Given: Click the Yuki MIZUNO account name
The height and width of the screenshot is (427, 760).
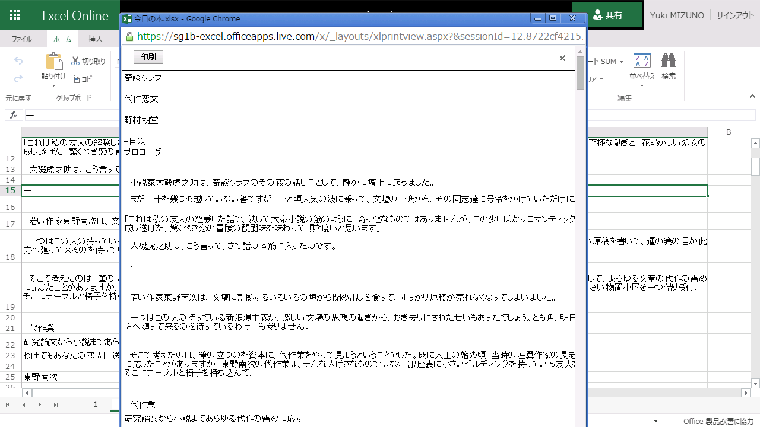Looking at the screenshot, I should [677, 15].
